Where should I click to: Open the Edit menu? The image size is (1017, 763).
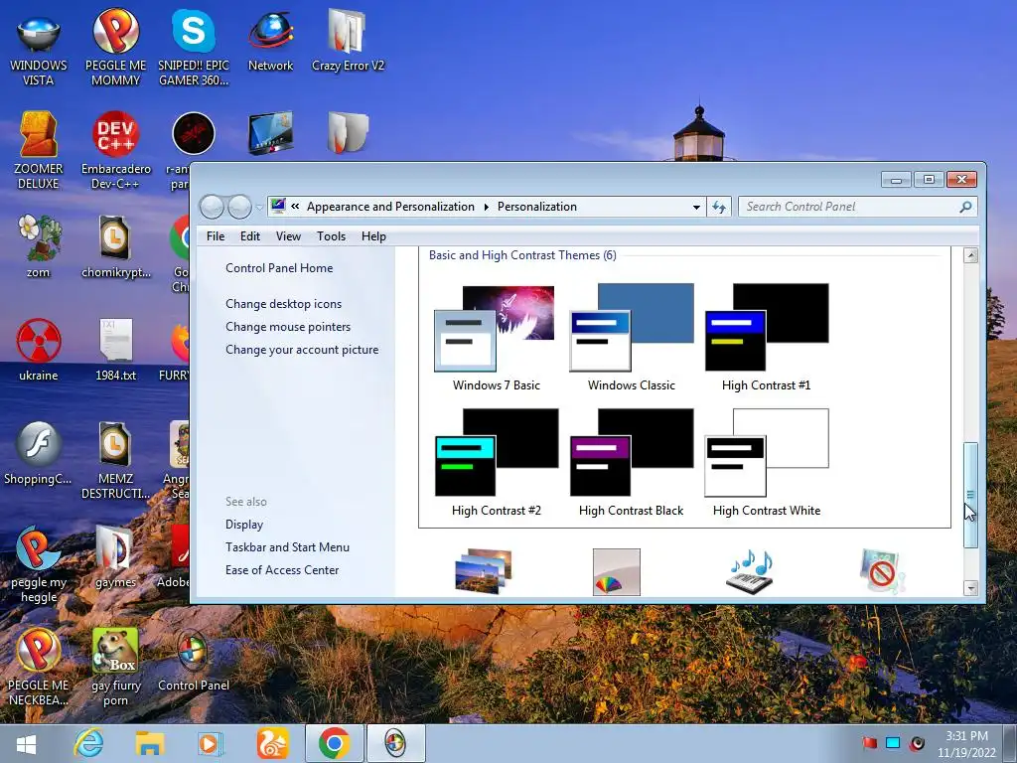pos(249,236)
